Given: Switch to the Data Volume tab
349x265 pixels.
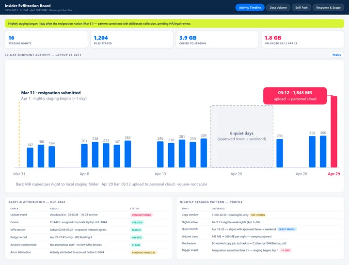Looking at the screenshot, I should 278,8.
